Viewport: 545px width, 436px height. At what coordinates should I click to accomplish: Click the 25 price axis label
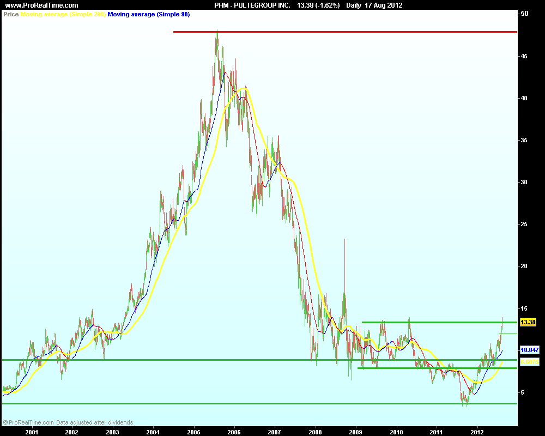(x=524, y=224)
